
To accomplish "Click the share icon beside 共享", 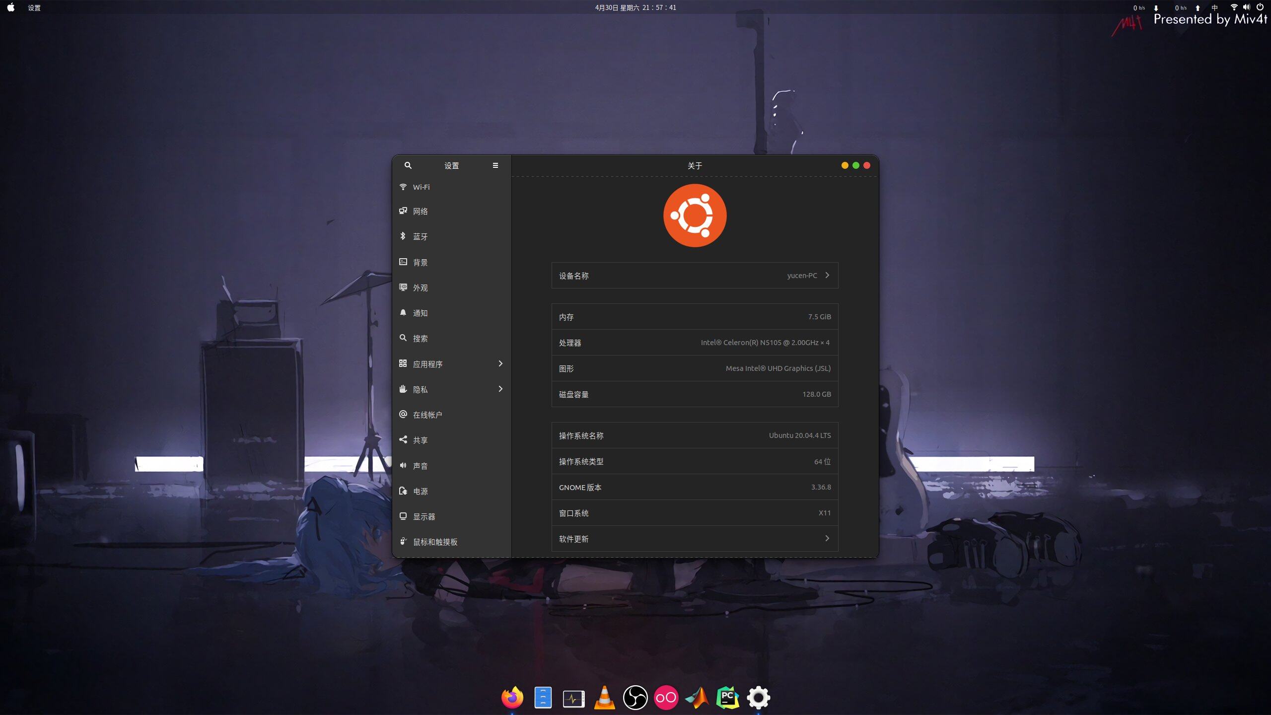I will pos(403,439).
